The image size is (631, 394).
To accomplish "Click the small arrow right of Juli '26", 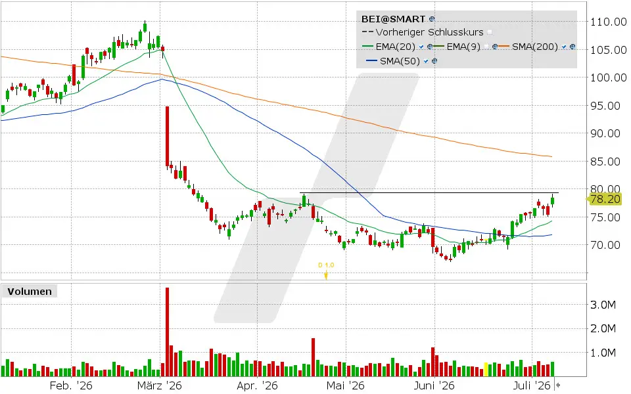I will pos(558,385).
